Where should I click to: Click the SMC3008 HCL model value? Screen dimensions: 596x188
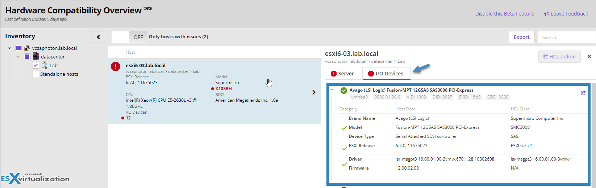(x=520, y=127)
